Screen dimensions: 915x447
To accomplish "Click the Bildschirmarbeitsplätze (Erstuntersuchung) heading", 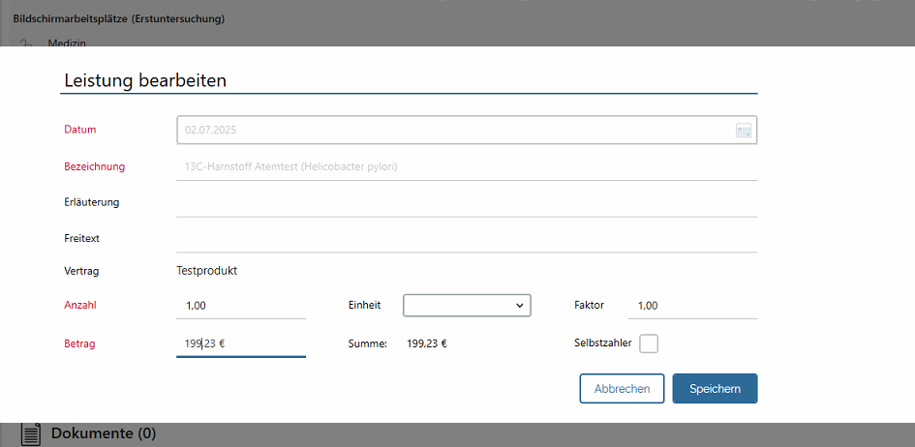I will click(x=118, y=18).
